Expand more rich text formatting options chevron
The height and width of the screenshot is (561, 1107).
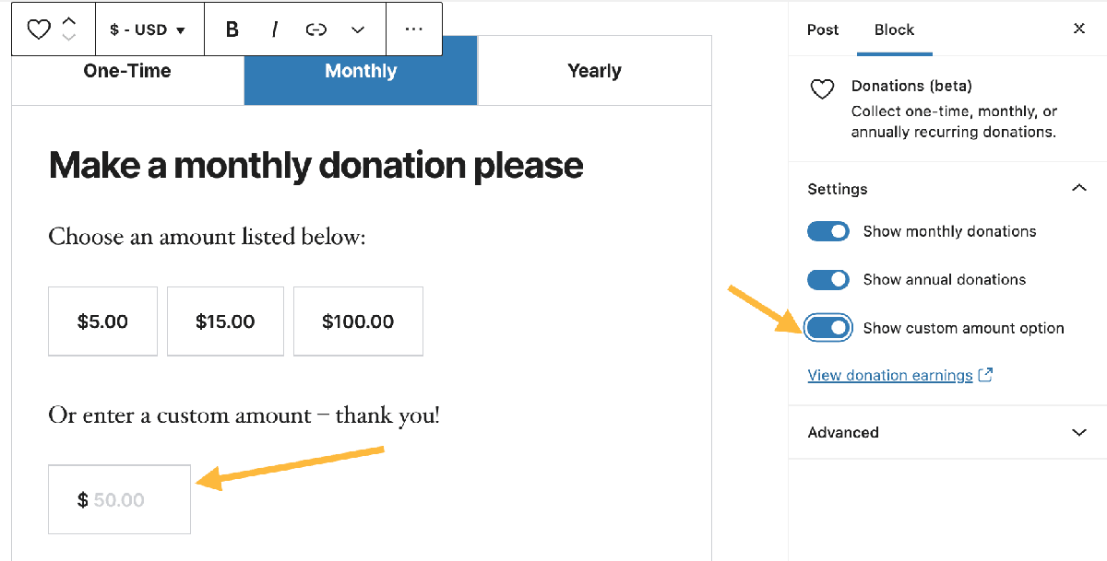(x=359, y=29)
